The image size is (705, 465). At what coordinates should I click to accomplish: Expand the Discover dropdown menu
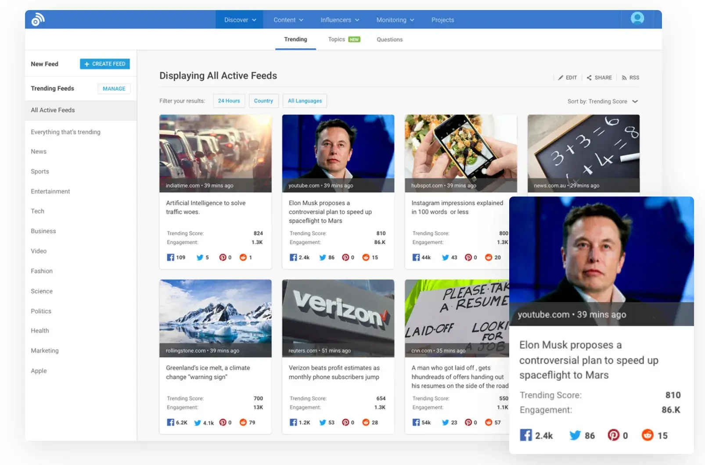240,20
